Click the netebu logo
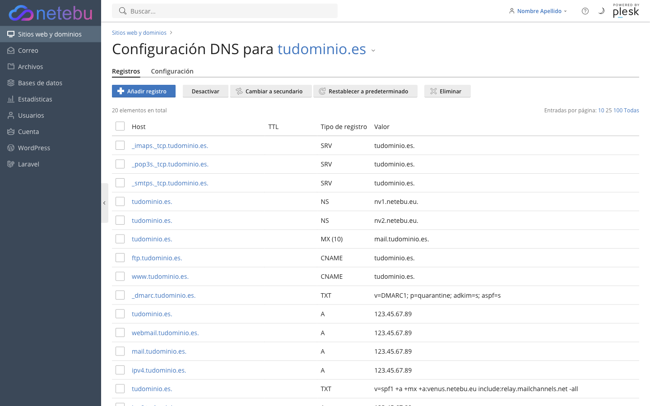 51,13
